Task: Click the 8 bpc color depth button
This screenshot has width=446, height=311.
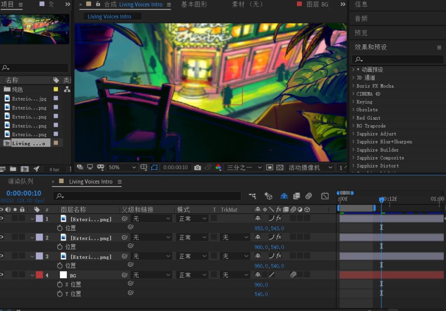Action: click(x=54, y=170)
